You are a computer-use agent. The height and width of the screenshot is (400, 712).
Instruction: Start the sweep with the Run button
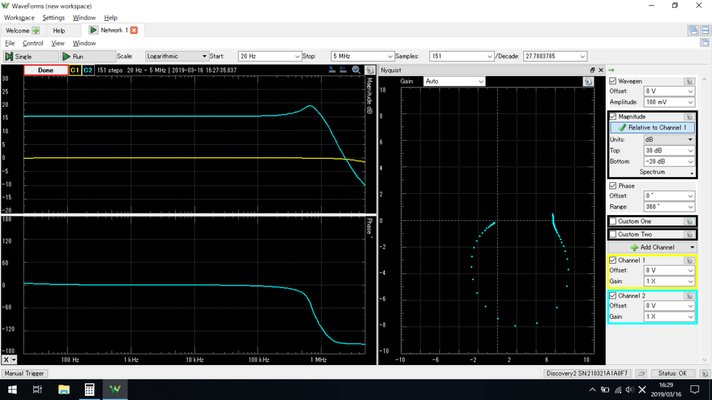[88, 56]
